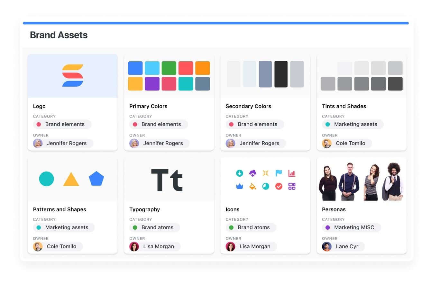Image resolution: width=431 pixels, height=282 pixels.
Task: Click the persona man with afro hair
Action: 393,181
